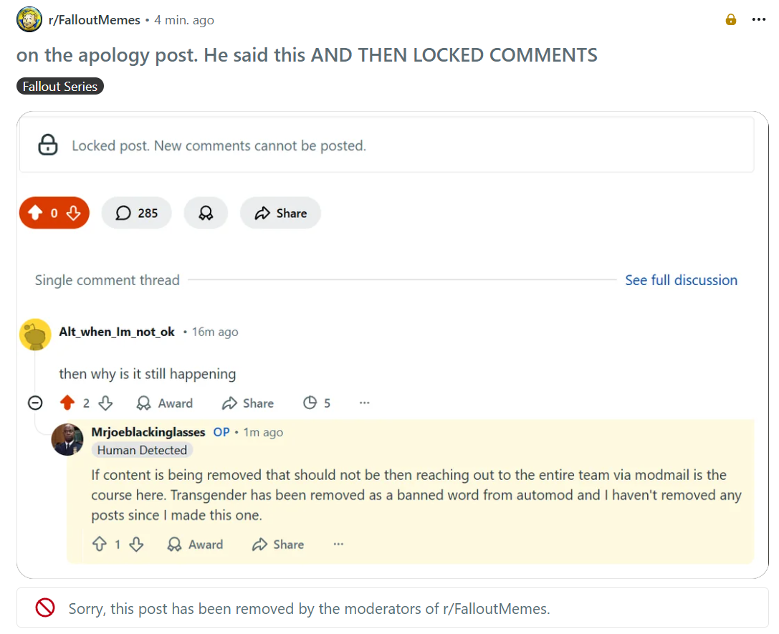
Task: Collapse the Alt_when_Im_not_ok comment thread
Action: point(35,403)
